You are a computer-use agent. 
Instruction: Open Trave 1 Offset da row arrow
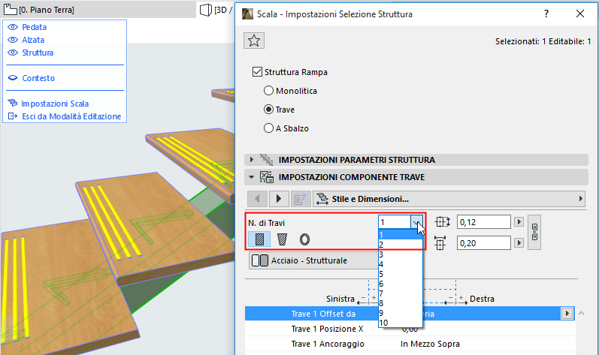point(567,314)
